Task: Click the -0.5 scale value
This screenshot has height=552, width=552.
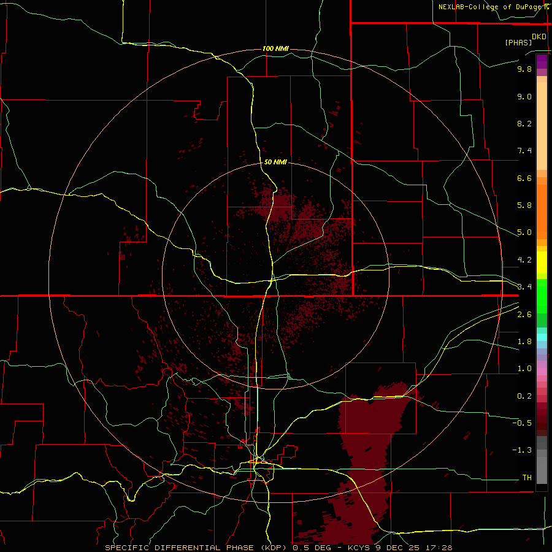Action: coord(522,423)
